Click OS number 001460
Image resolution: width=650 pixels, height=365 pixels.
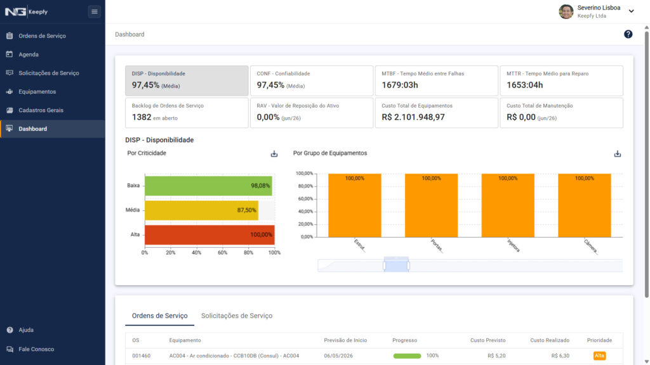tap(142, 356)
